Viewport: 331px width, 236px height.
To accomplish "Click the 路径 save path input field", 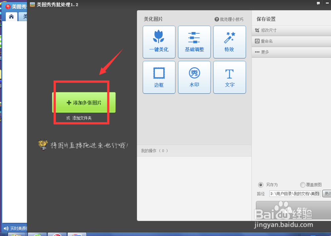I will 295,194.
